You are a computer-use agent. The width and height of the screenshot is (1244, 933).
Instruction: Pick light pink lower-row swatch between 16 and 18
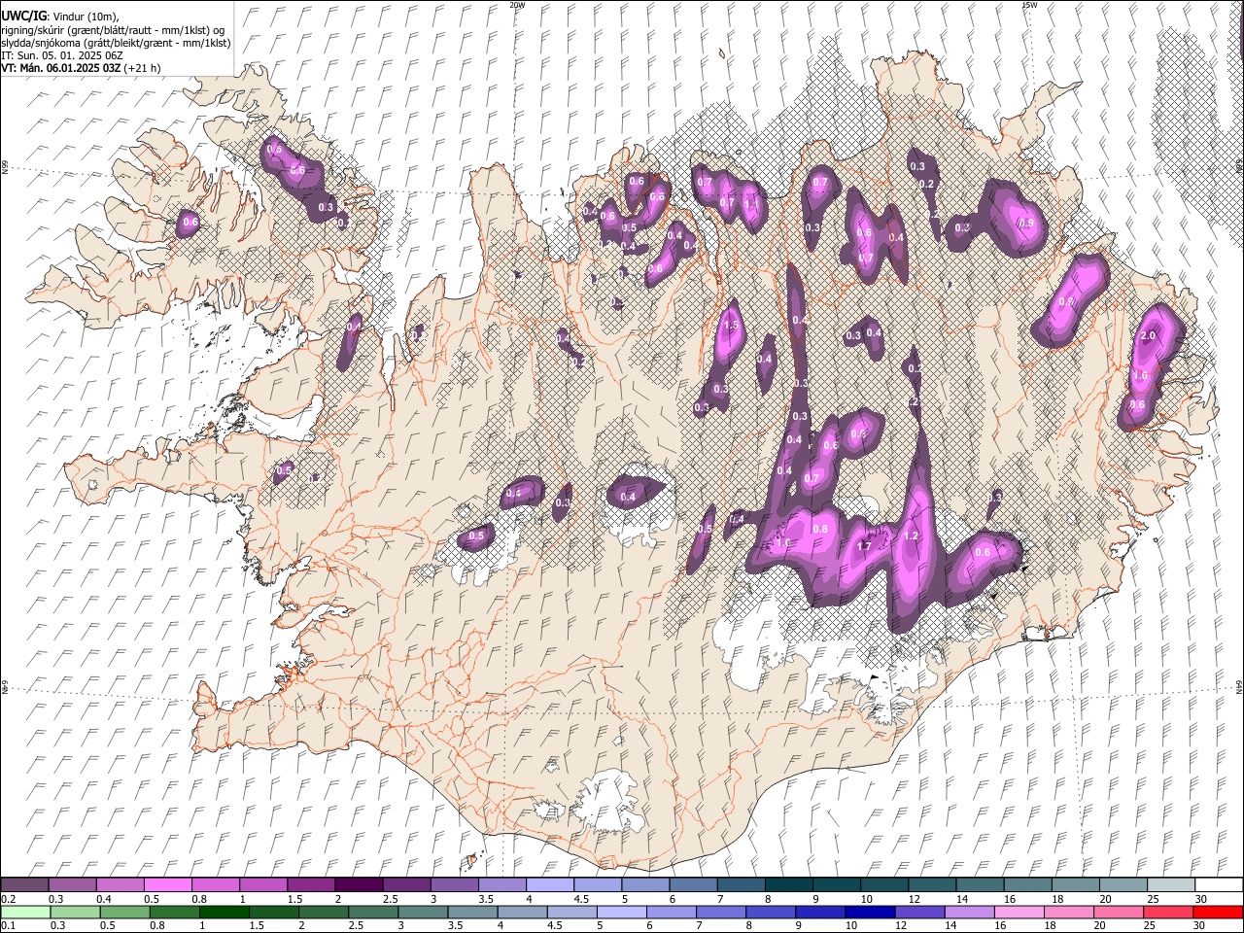click(x=1019, y=912)
